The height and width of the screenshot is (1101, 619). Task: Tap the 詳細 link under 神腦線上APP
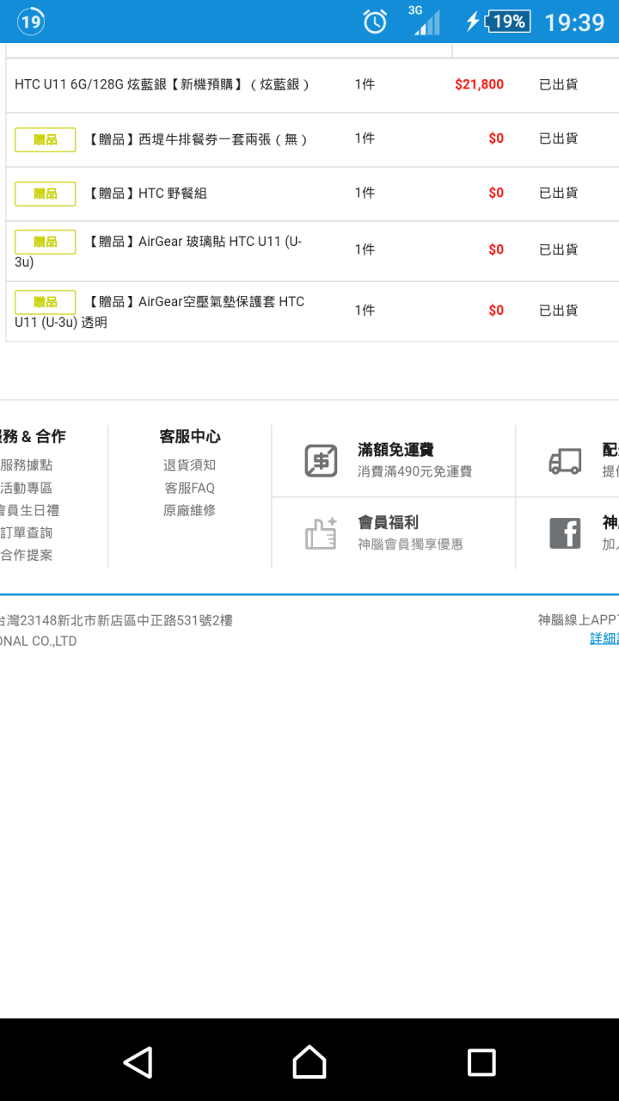coord(604,638)
